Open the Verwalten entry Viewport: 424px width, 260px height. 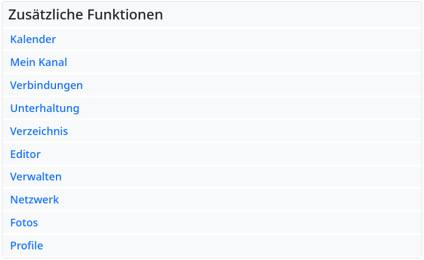pos(36,177)
